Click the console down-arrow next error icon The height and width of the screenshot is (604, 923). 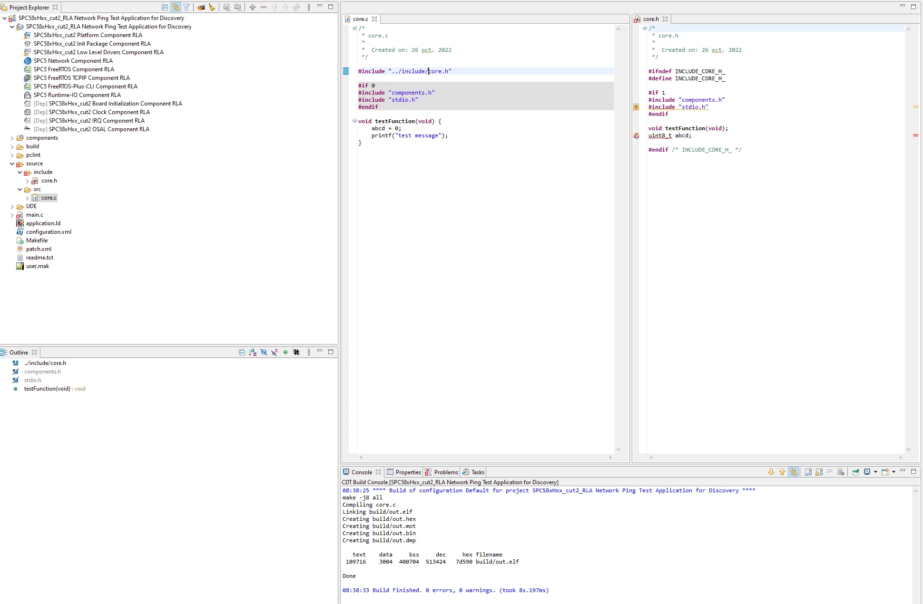click(x=771, y=472)
